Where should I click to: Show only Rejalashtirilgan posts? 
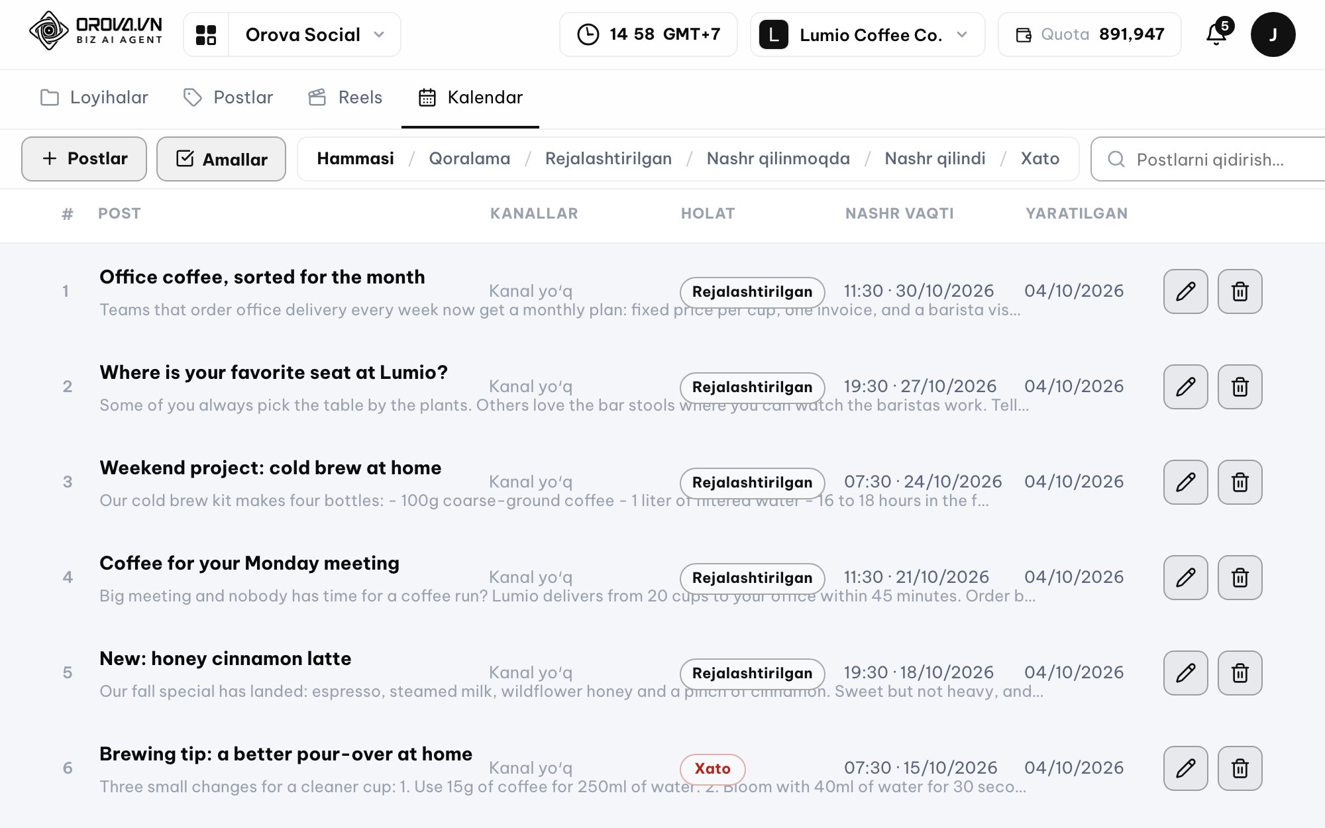point(608,159)
